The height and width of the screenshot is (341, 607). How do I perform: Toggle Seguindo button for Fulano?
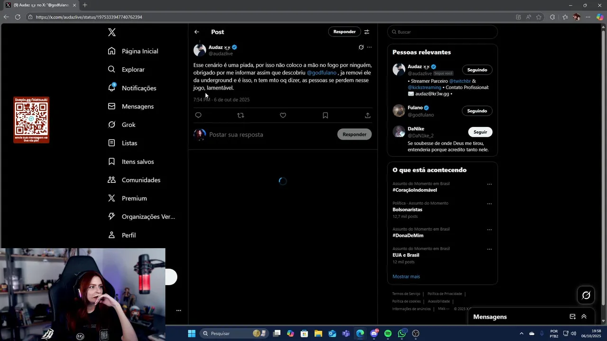pos(477,111)
